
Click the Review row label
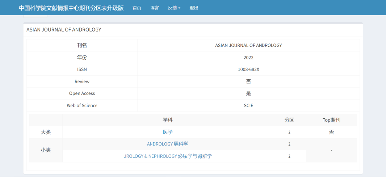point(82,81)
